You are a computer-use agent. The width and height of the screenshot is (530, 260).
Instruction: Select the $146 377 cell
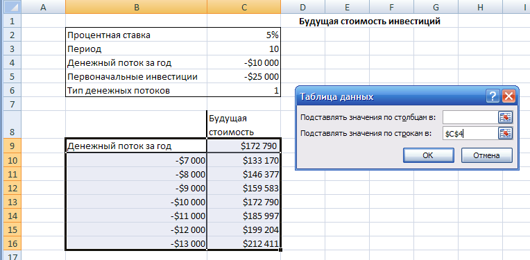click(x=243, y=174)
